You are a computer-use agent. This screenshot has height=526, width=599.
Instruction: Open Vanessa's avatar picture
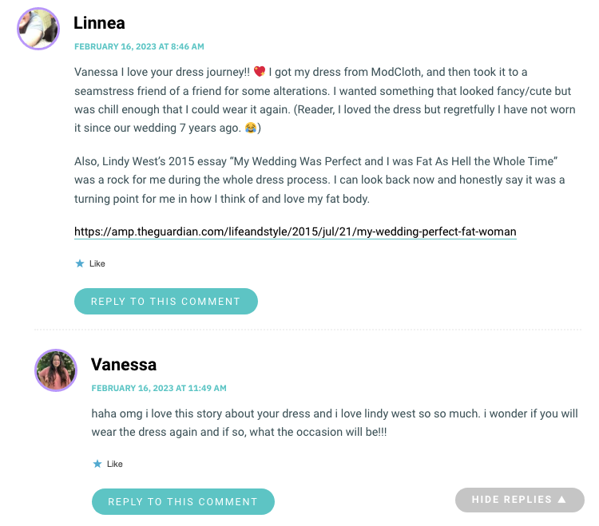(x=56, y=370)
